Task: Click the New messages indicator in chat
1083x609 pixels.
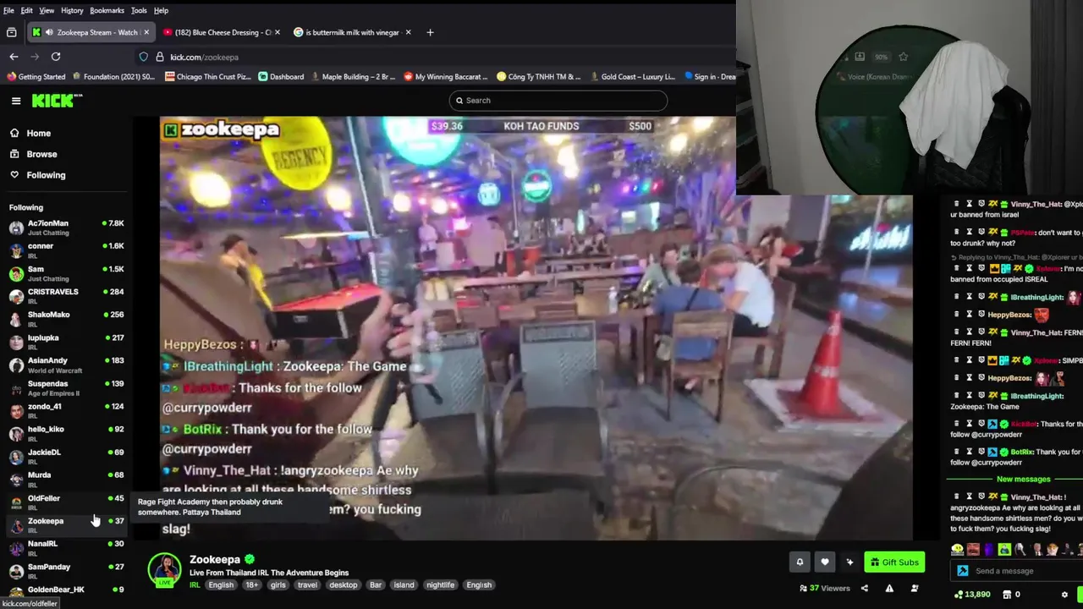Action: click(1023, 480)
